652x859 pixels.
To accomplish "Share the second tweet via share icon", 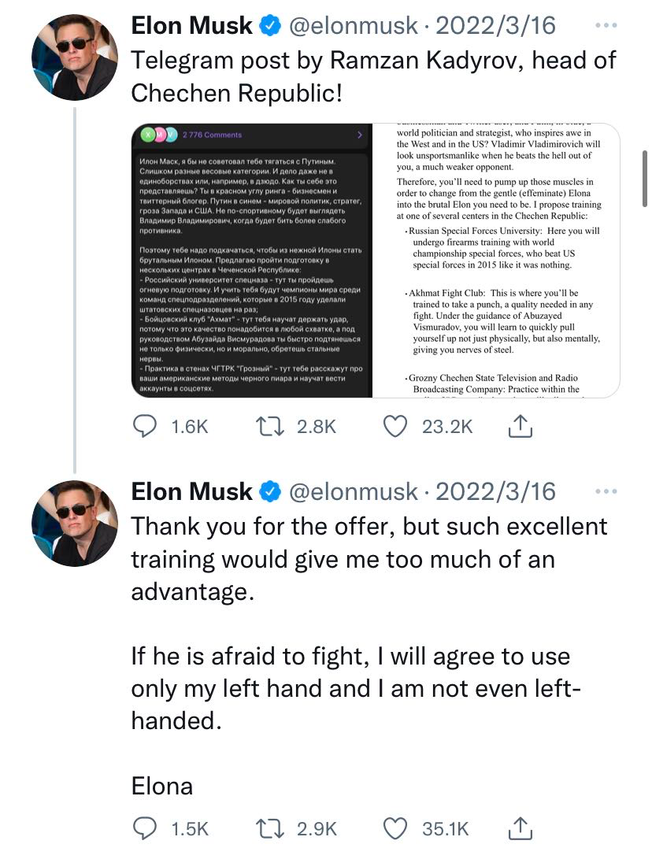I will click(519, 828).
